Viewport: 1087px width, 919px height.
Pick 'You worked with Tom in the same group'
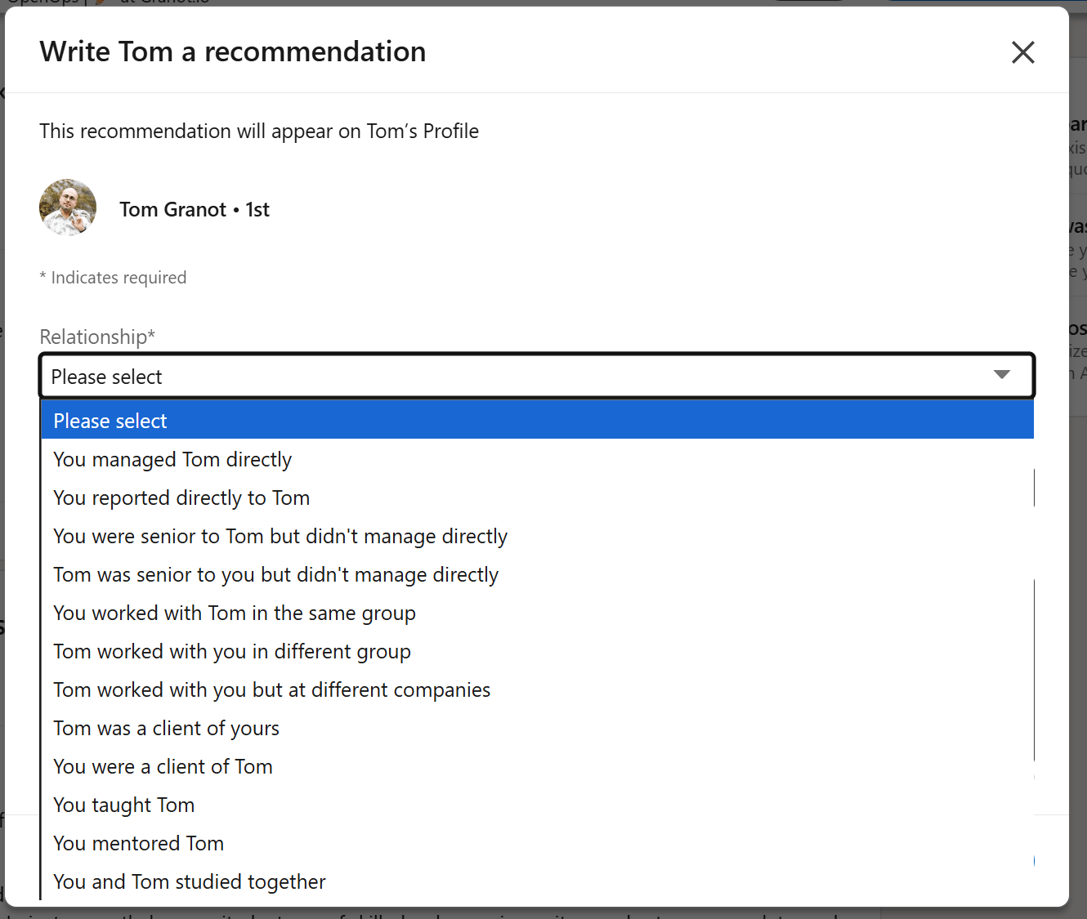[235, 613]
